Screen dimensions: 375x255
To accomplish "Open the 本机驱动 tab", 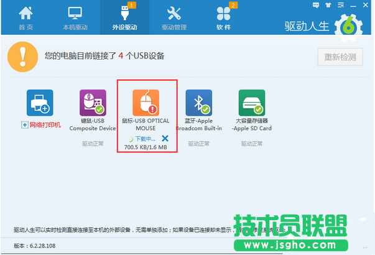I will click(x=75, y=18).
